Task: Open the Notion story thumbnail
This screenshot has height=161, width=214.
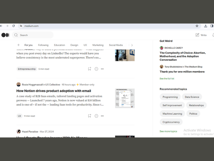Action: pyautogui.click(x=125, y=98)
